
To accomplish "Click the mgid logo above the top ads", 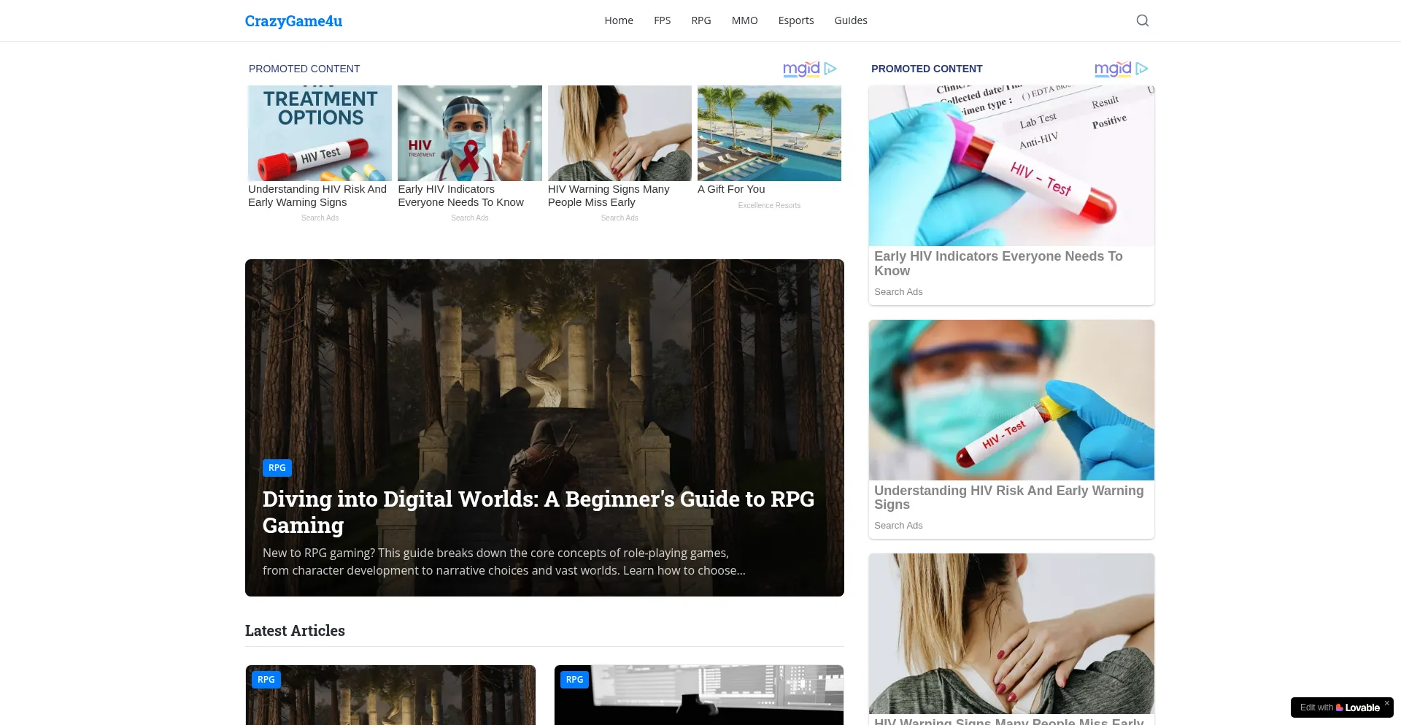I will (x=800, y=69).
